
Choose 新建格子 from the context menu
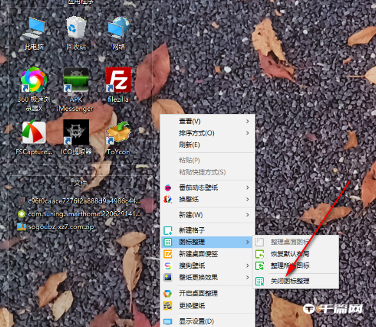(x=207, y=230)
